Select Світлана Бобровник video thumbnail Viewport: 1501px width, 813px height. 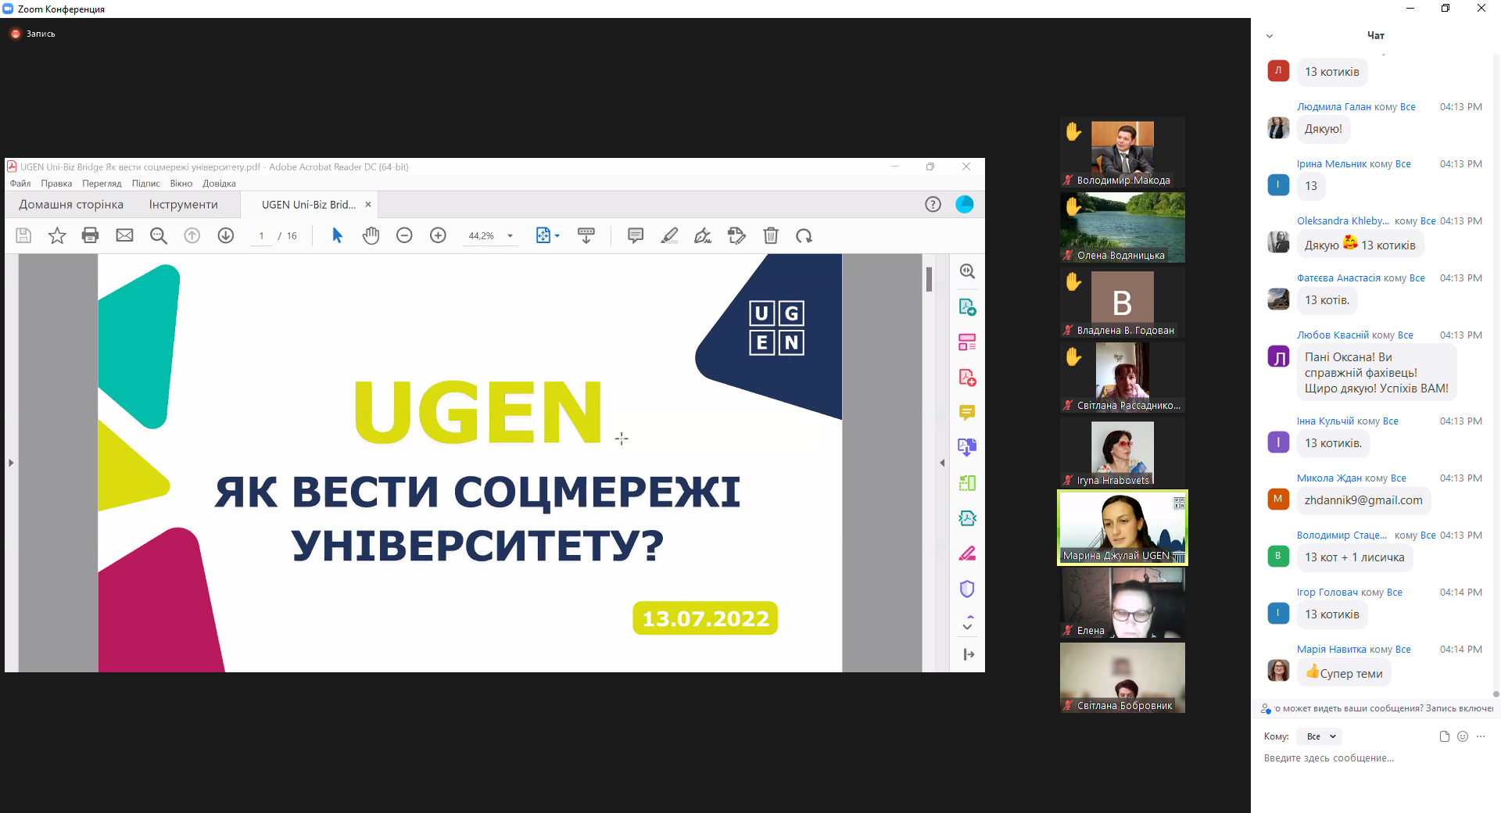pos(1123,678)
